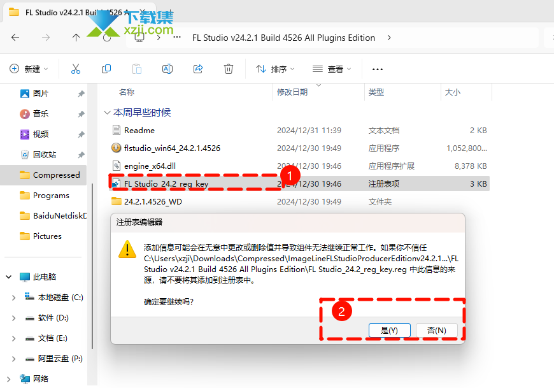Open the Compressed folder in sidebar

56,175
